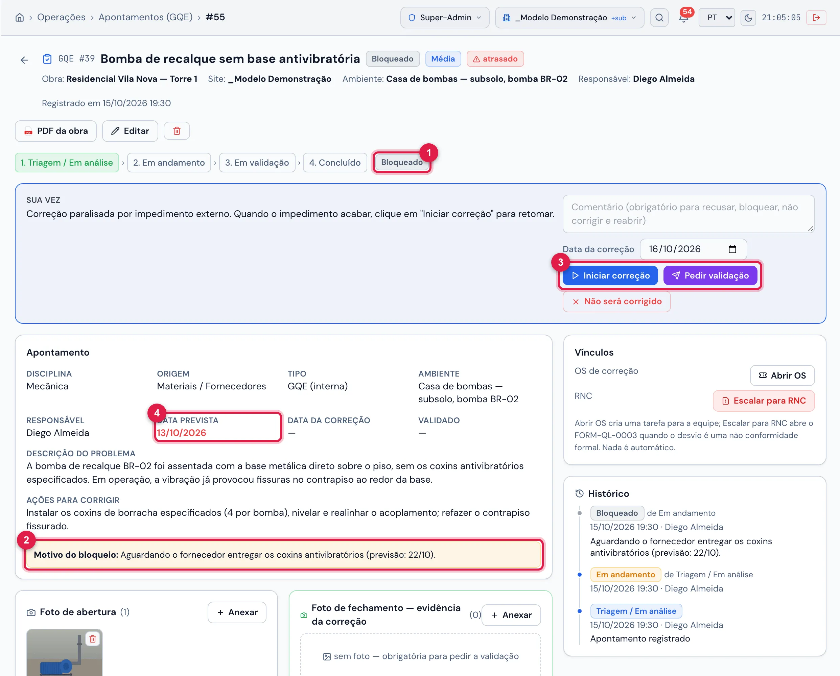Select step 4. Concluído
The width and height of the screenshot is (840, 676).
pyautogui.click(x=335, y=162)
